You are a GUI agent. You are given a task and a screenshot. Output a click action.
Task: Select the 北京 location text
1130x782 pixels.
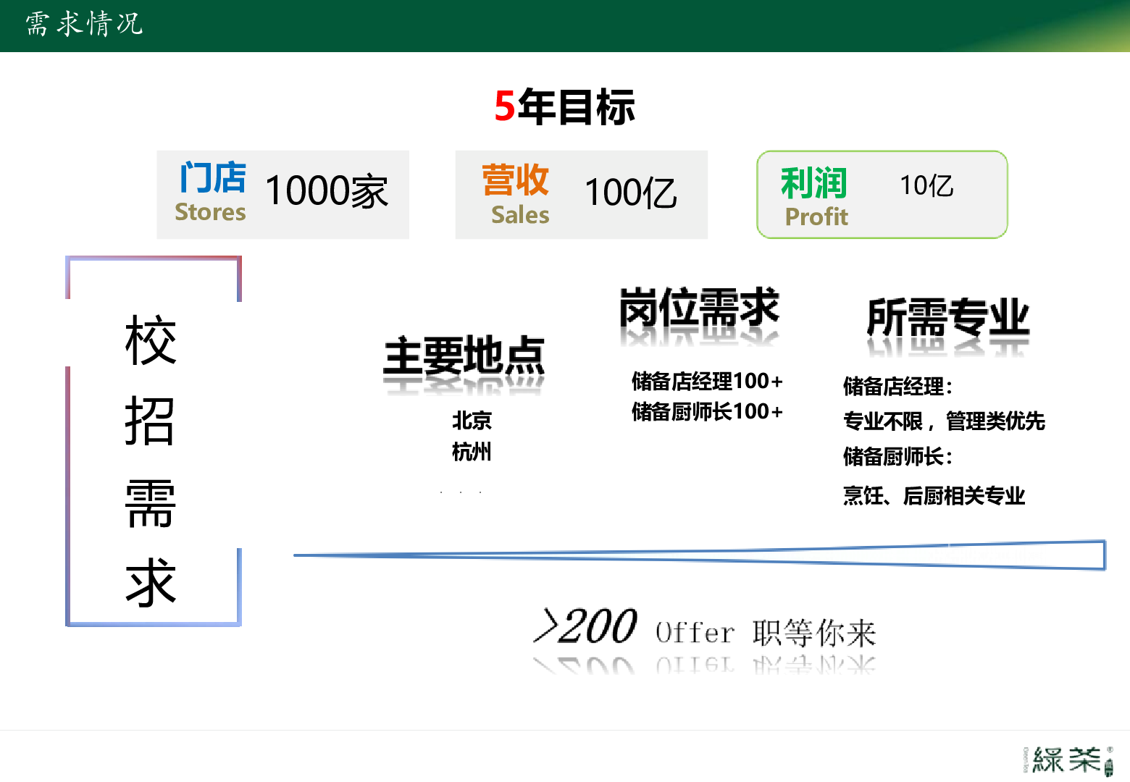click(472, 421)
